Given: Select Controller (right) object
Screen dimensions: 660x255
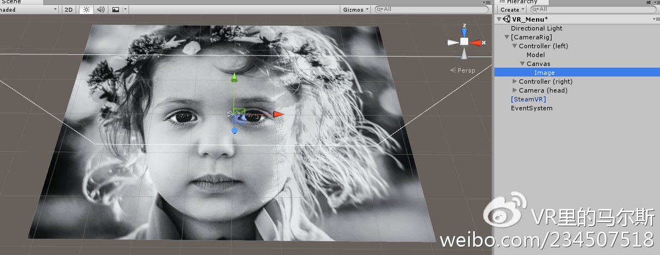Looking at the screenshot, I should click(545, 81).
